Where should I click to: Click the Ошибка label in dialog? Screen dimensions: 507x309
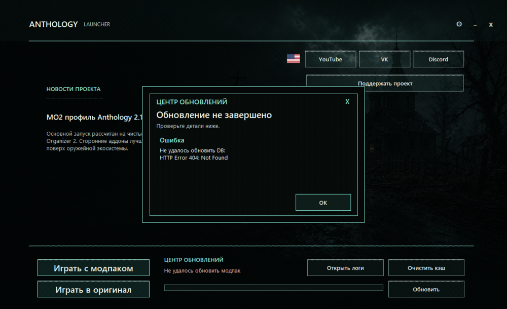pyautogui.click(x=172, y=140)
